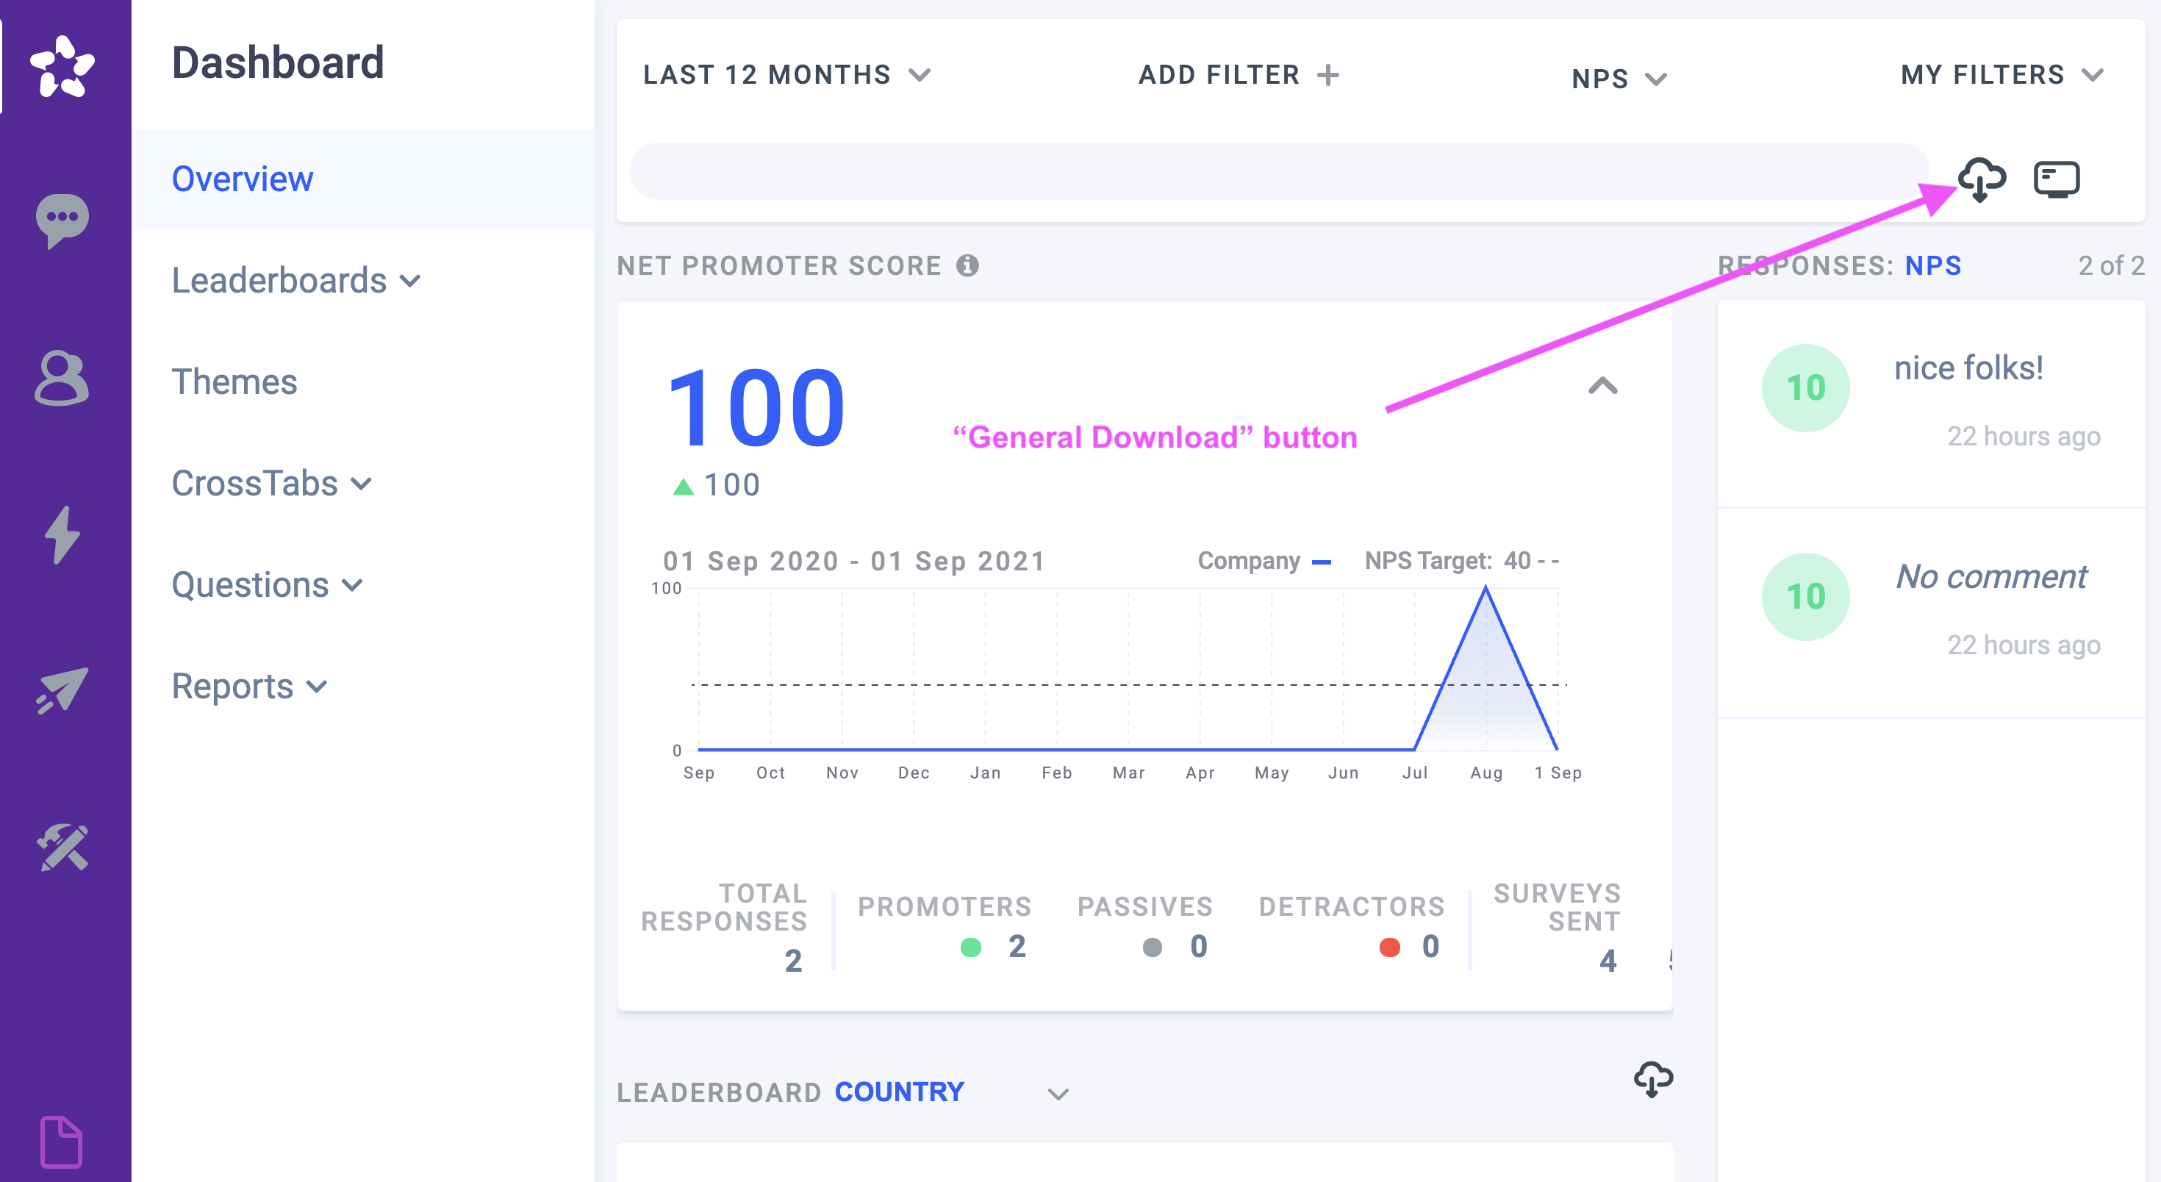Open the TV display mode icon
The height and width of the screenshot is (1182, 2161).
coord(2056,179)
